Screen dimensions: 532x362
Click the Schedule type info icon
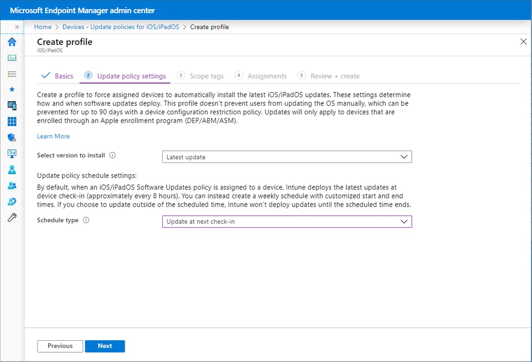[86, 220]
